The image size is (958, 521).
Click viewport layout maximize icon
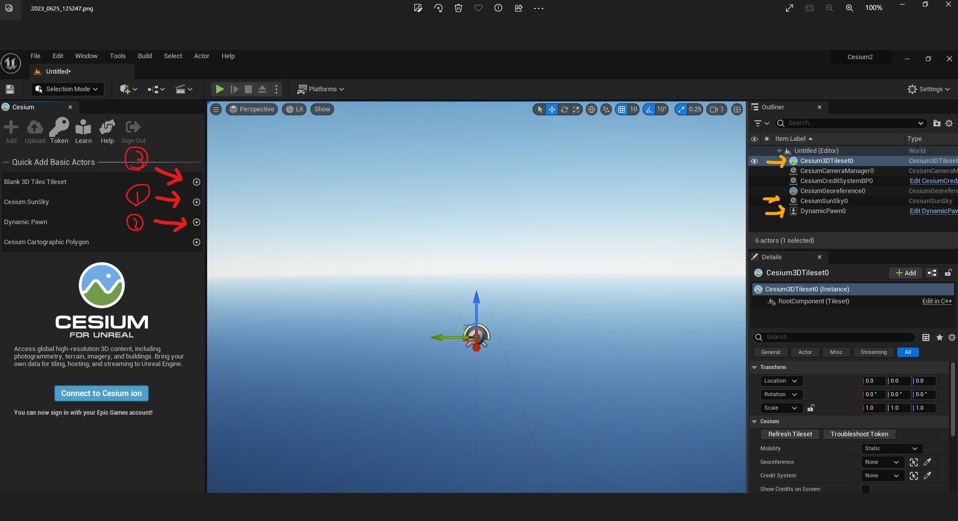pyautogui.click(x=737, y=109)
